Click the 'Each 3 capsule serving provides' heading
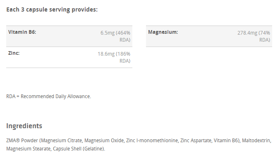 (52, 9)
